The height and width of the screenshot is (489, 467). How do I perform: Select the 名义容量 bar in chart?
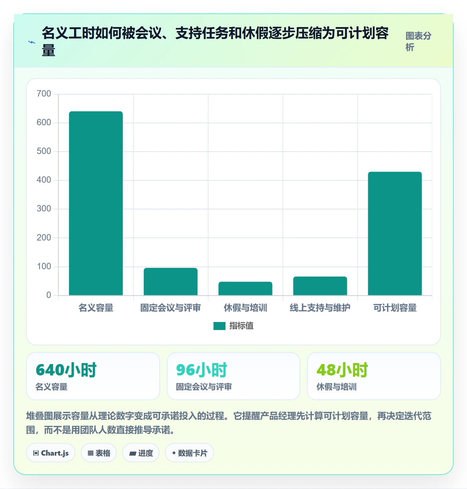click(96, 203)
